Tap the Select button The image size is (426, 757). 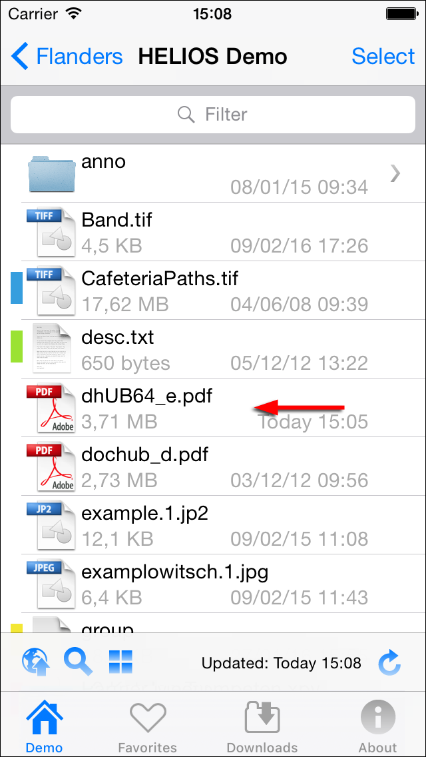(383, 56)
